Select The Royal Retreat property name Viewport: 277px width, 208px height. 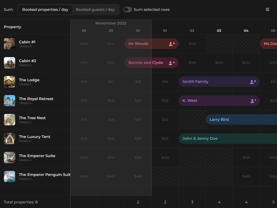click(x=36, y=99)
